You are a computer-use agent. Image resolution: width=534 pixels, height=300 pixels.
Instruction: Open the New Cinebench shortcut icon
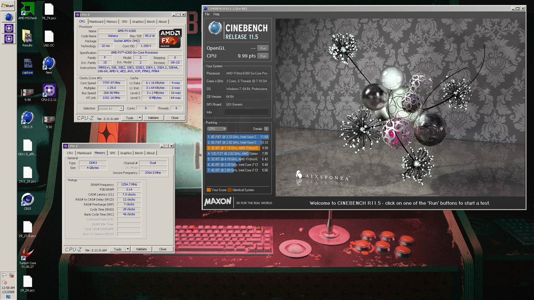pos(49,66)
